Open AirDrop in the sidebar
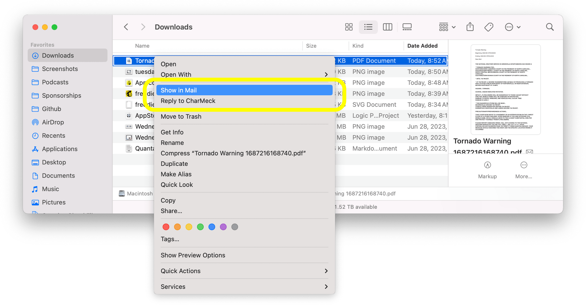This screenshot has width=586, height=305. (x=53, y=122)
